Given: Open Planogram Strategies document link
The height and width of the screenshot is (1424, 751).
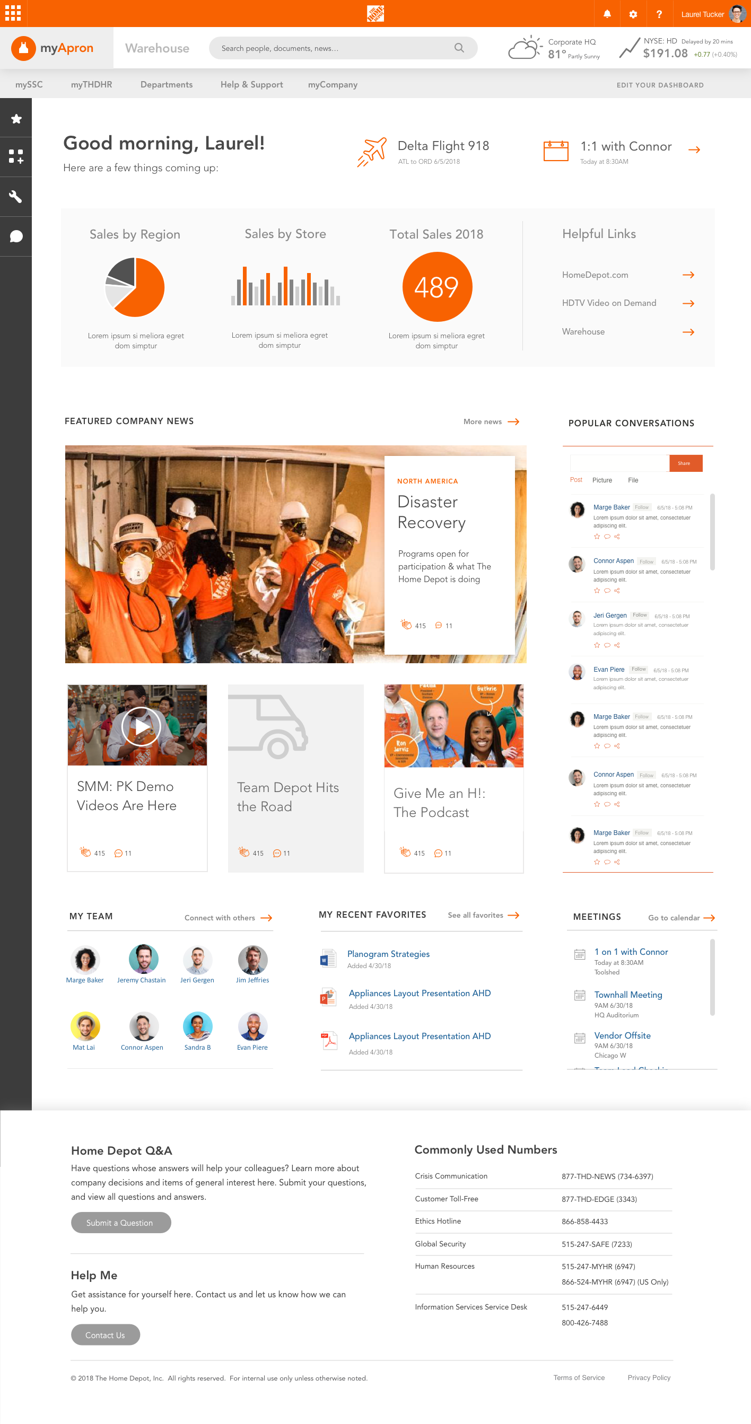Looking at the screenshot, I should (x=388, y=954).
